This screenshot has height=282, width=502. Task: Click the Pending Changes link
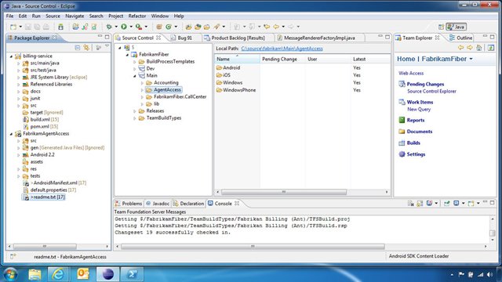[425, 84]
